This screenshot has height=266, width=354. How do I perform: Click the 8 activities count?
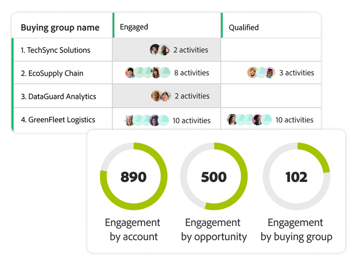point(191,73)
